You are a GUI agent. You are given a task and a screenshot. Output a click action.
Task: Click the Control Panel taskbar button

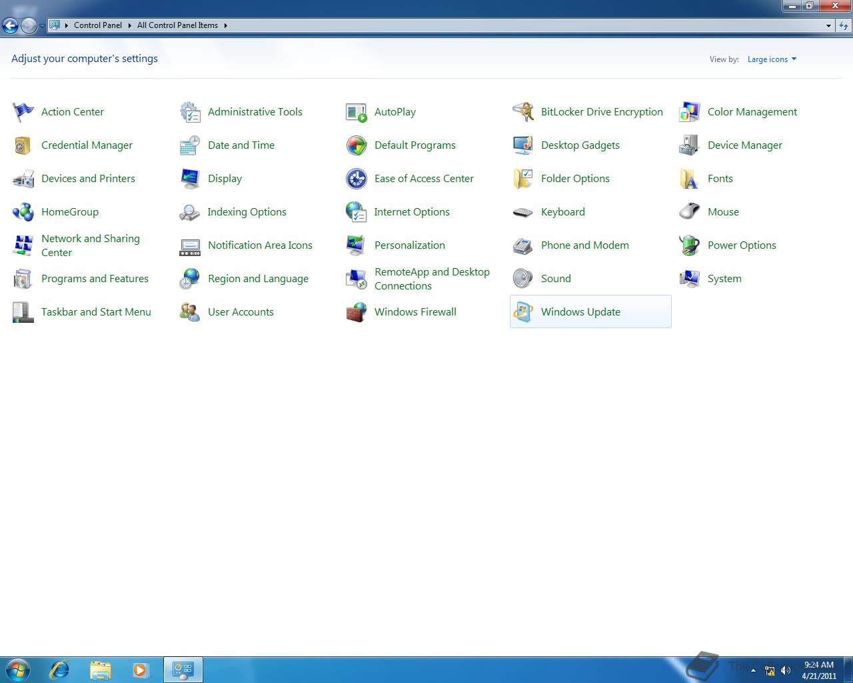pos(183,670)
